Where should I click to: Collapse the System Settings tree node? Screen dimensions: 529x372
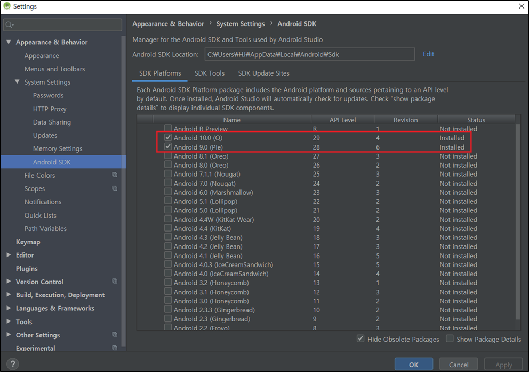(17, 82)
